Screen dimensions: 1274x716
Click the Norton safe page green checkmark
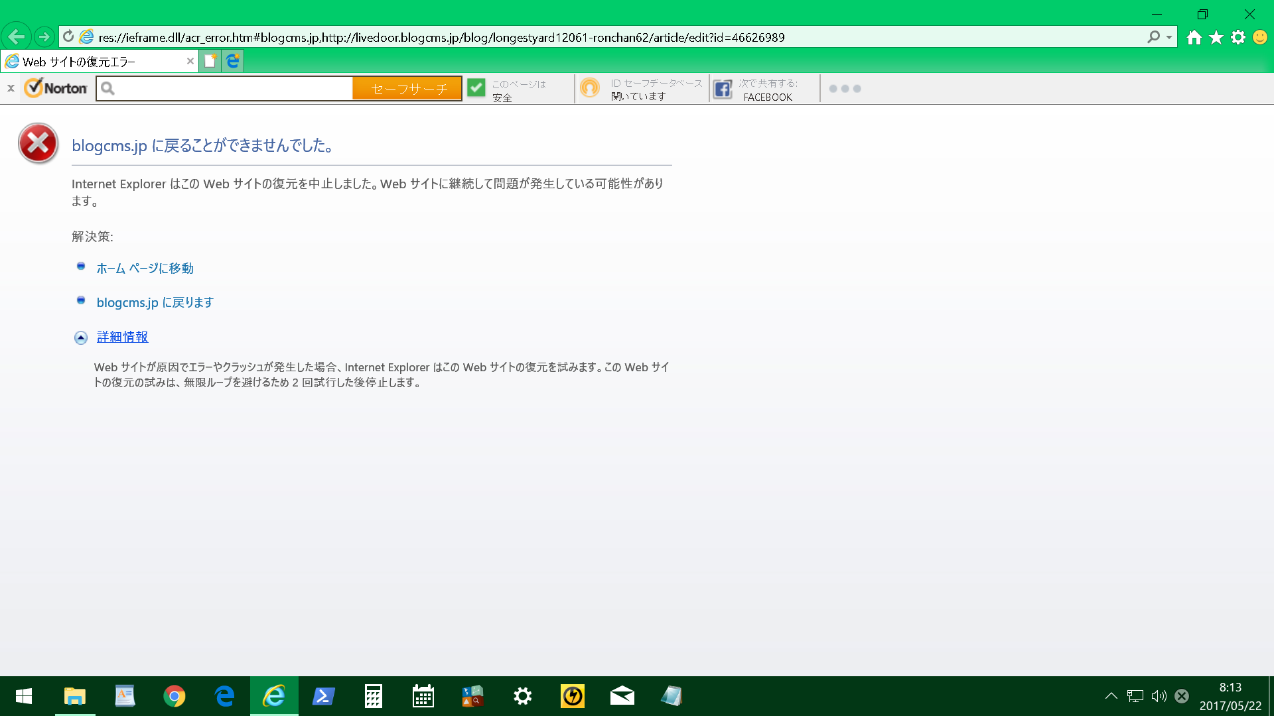click(476, 88)
